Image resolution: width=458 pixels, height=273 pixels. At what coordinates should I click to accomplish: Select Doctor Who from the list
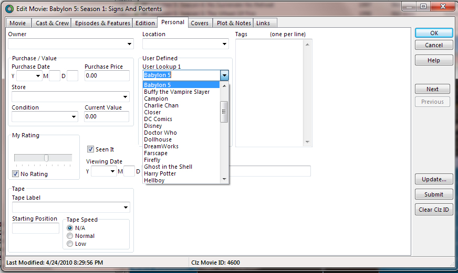pos(181,133)
